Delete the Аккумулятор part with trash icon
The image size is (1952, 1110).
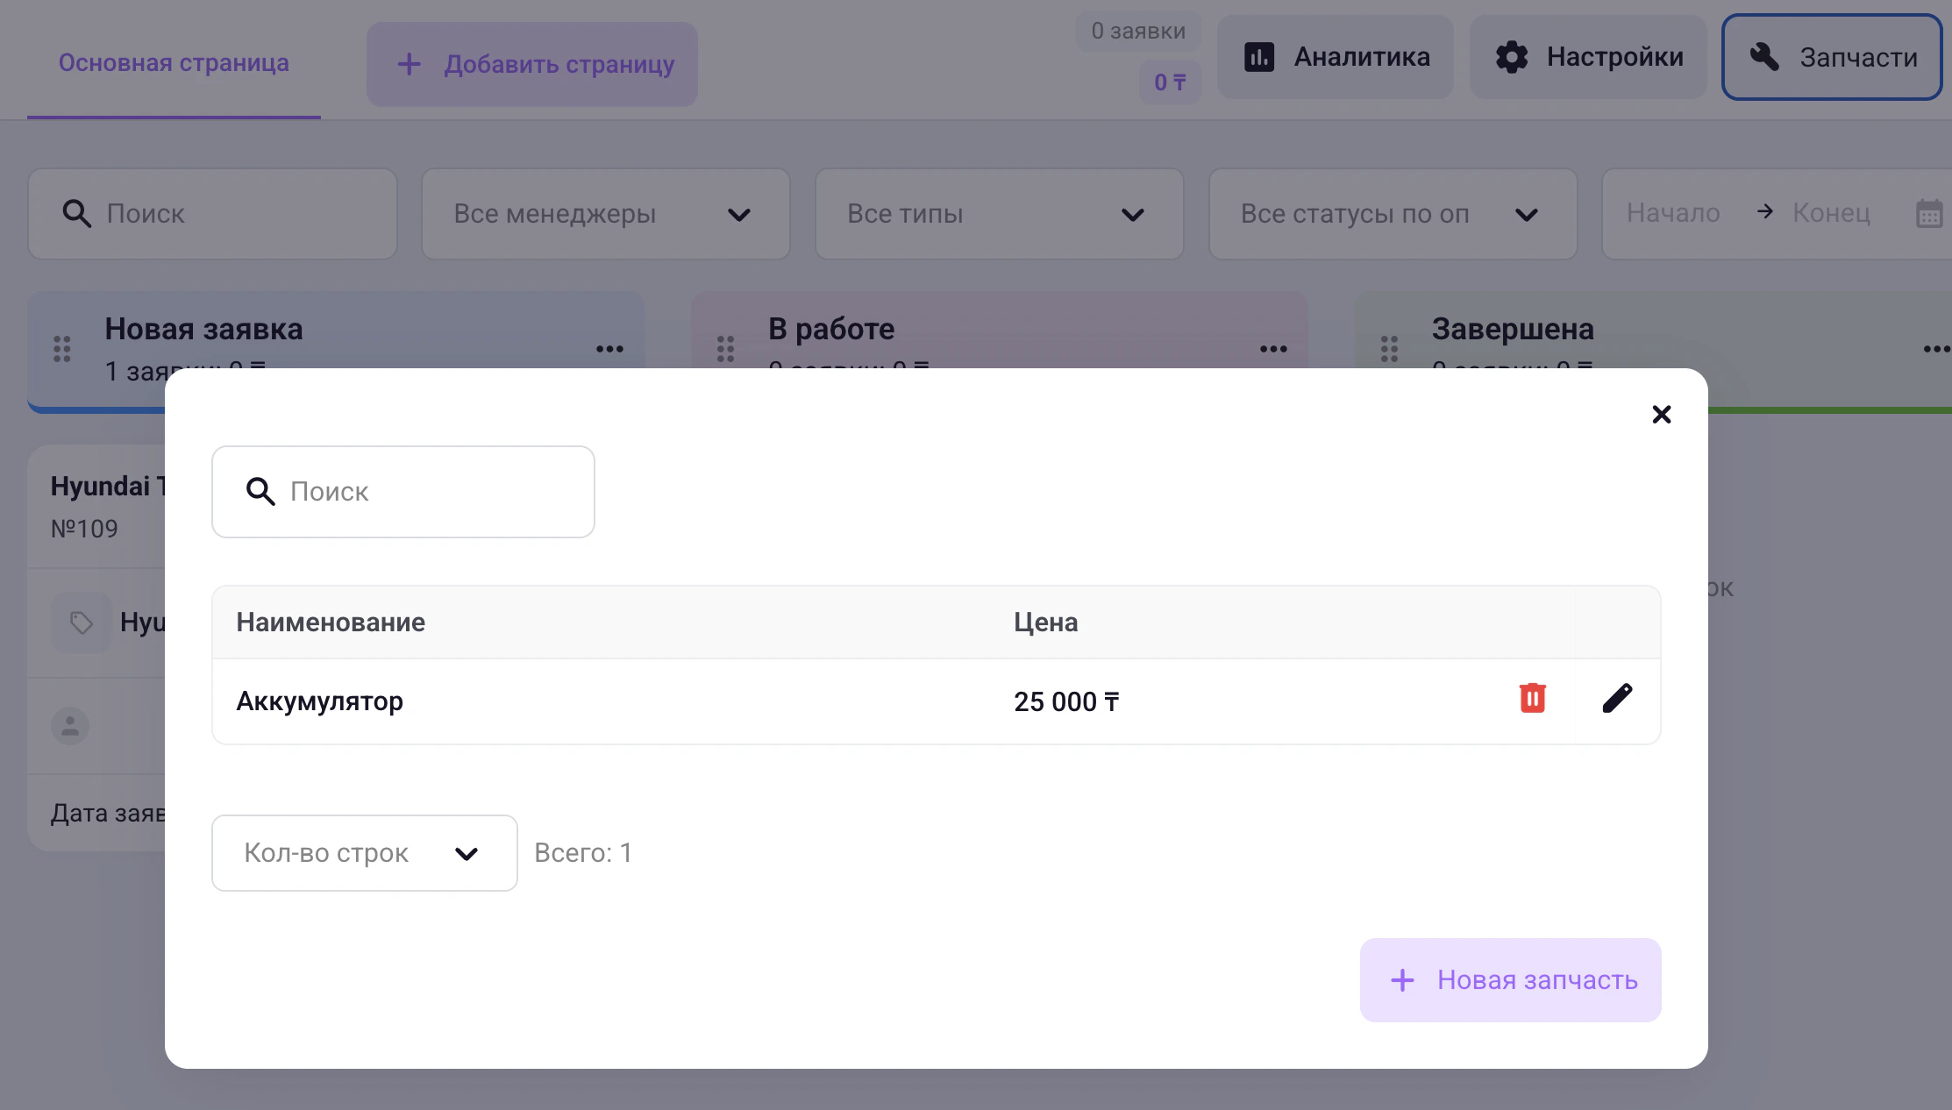click(1532, 699)
